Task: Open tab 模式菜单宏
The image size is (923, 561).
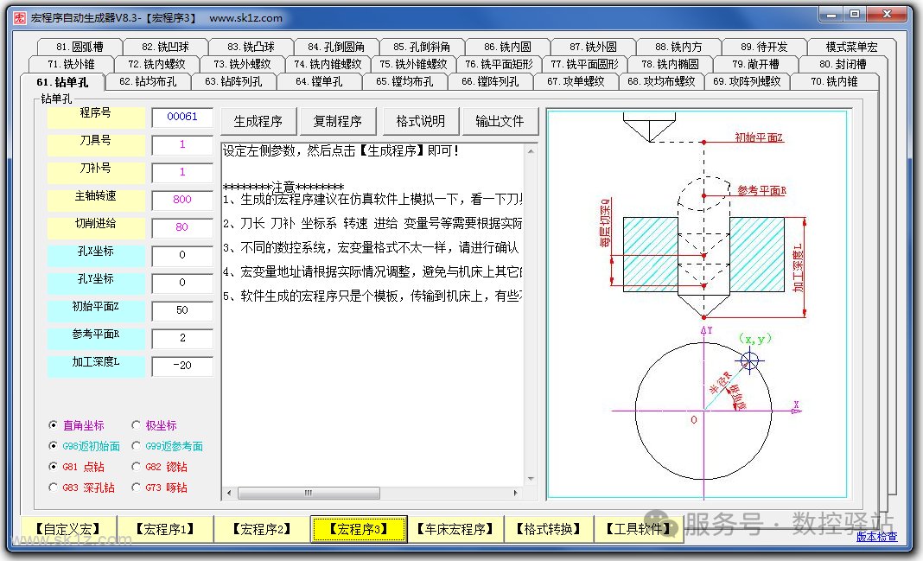Action: [x=851, y=47]
